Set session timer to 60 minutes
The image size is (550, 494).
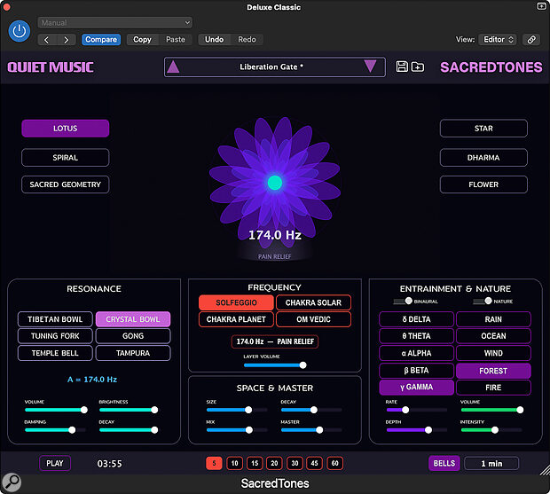click(335, 464)
